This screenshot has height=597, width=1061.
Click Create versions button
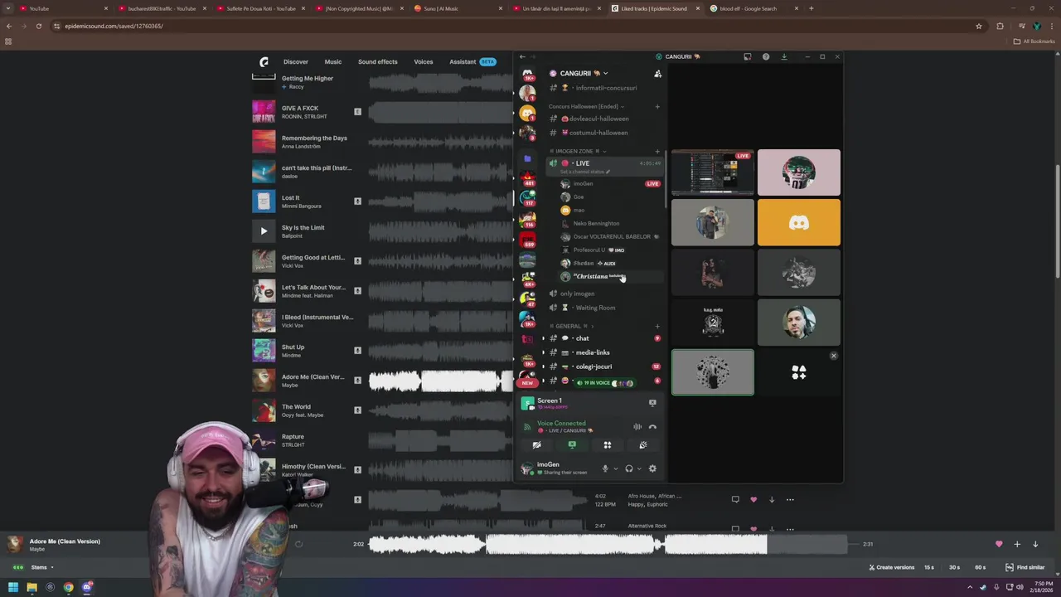pos(892,567)
